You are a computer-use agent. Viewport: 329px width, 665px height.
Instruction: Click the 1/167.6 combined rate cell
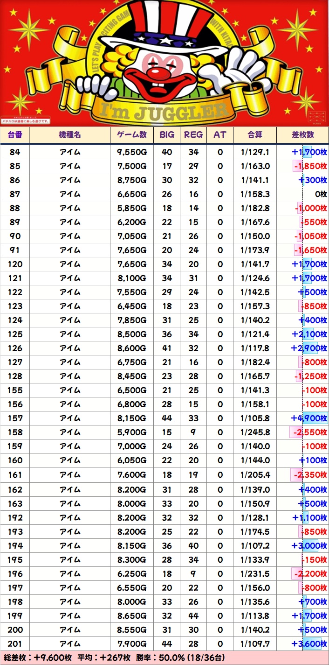pyautogui.click(x=255, y=222)
